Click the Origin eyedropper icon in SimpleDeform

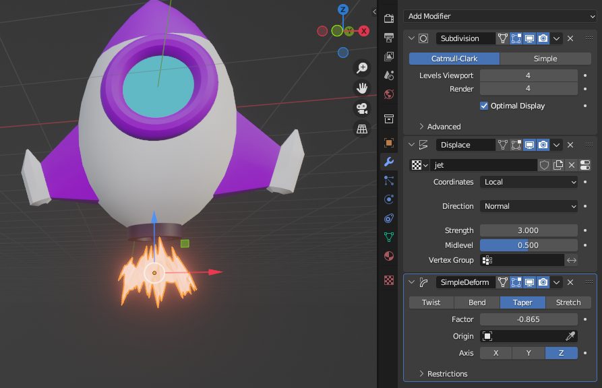(x=571, y=336)
